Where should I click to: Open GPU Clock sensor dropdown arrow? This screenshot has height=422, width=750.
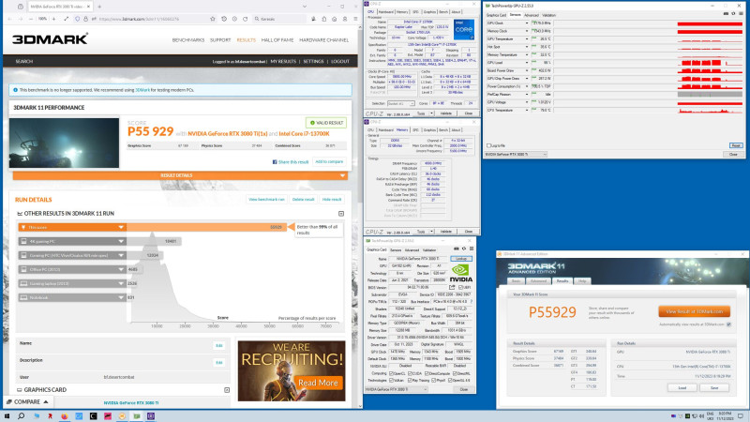[527, 23]
